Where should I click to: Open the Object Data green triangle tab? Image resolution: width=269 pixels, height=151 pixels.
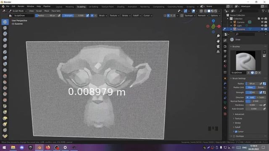pyautogui.click(x=225, y=103)
